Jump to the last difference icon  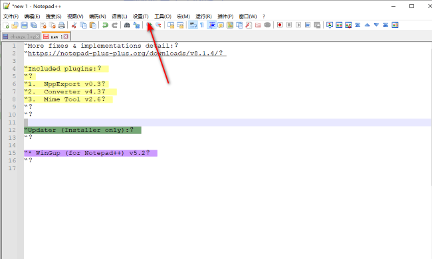(385, 25)
